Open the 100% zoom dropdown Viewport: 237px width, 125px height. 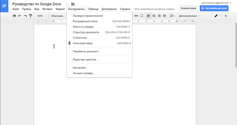coord(42,16)
